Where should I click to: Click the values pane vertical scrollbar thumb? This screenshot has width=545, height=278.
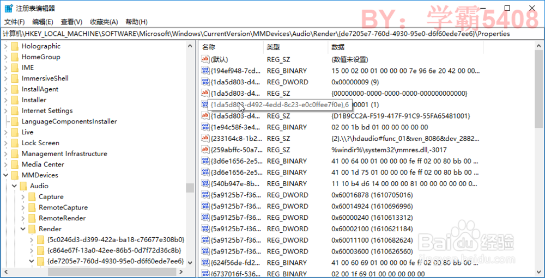539,89
